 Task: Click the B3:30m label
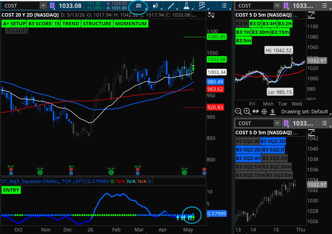pyautogui.click(x=261, y=32)
